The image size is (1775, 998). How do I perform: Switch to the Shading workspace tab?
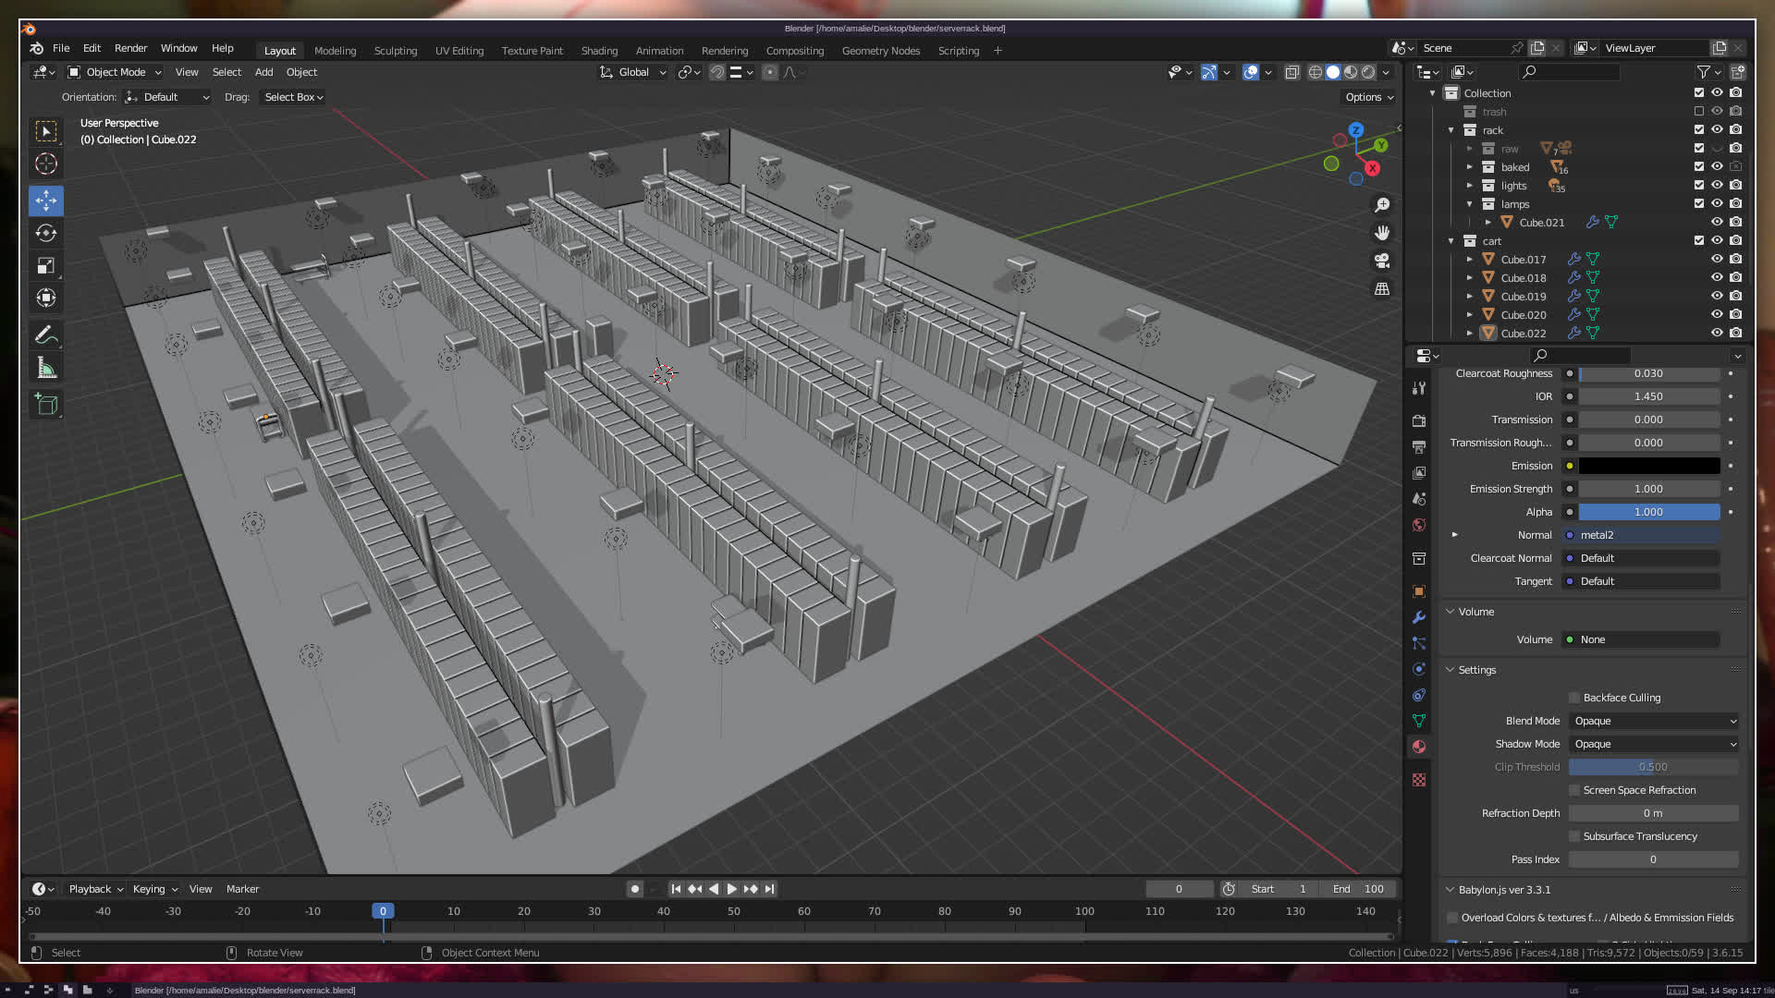pyautogui.click(x=599, y=51)
